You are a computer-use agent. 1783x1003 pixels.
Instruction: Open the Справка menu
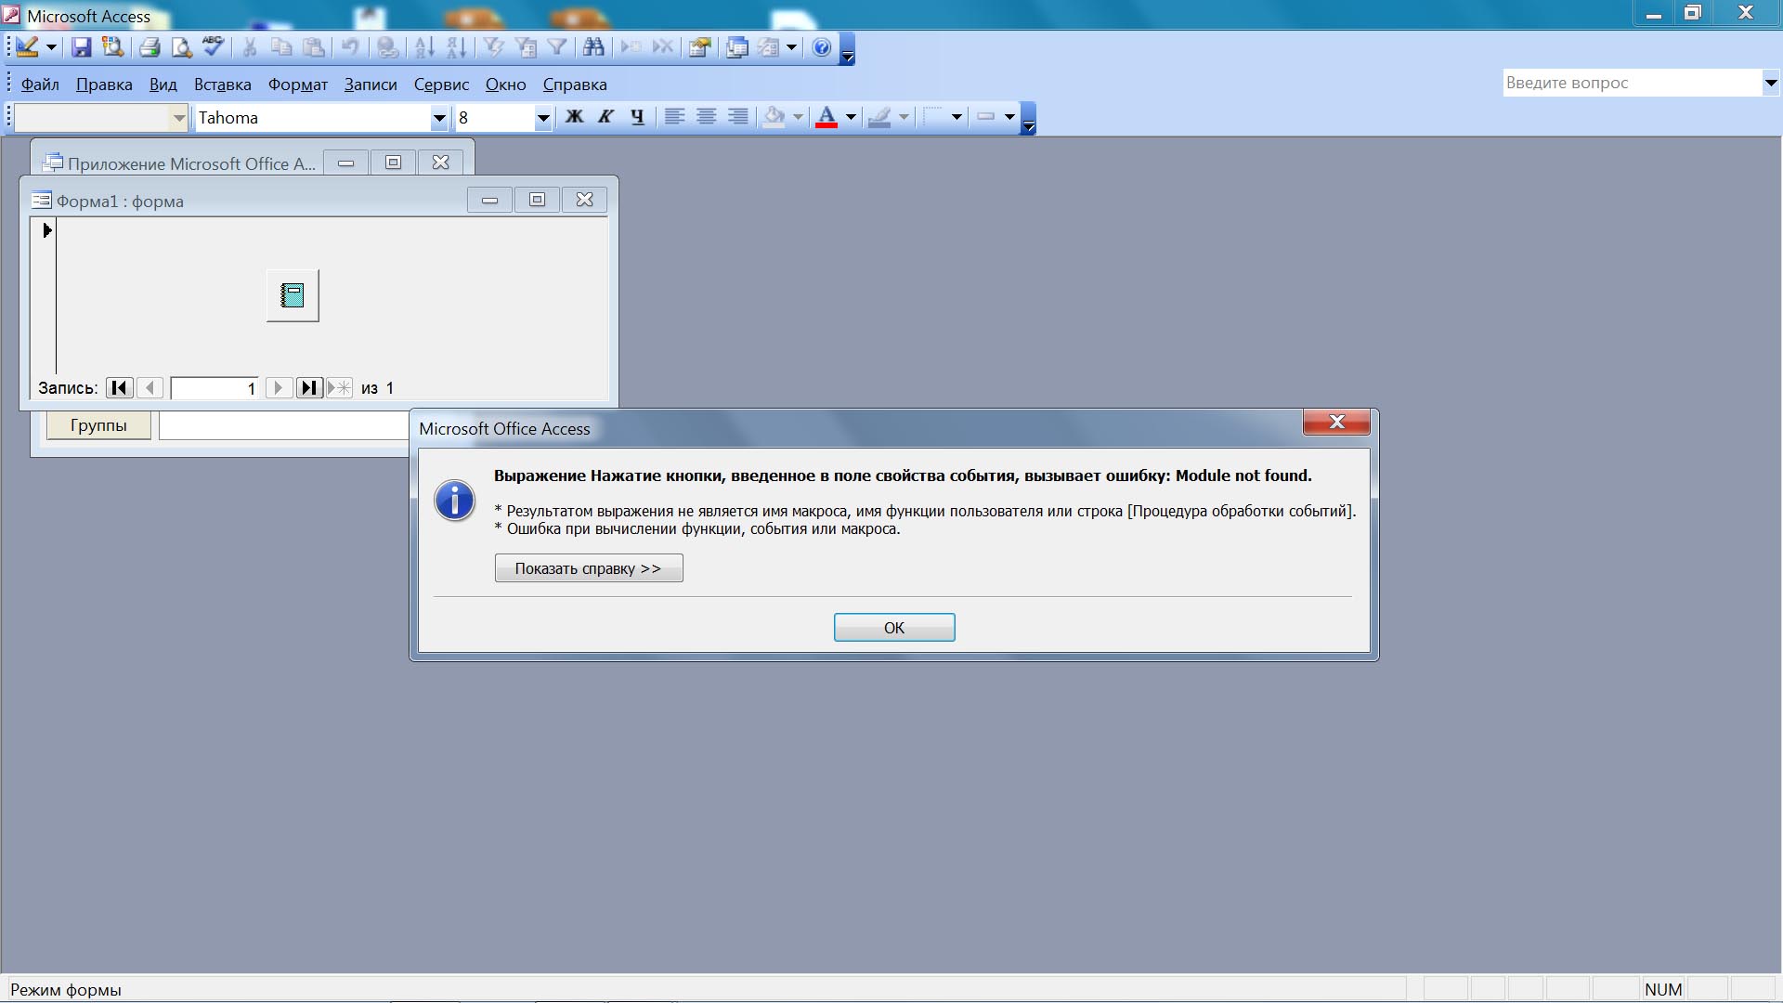pyautogui.click(x=575, y=85)
